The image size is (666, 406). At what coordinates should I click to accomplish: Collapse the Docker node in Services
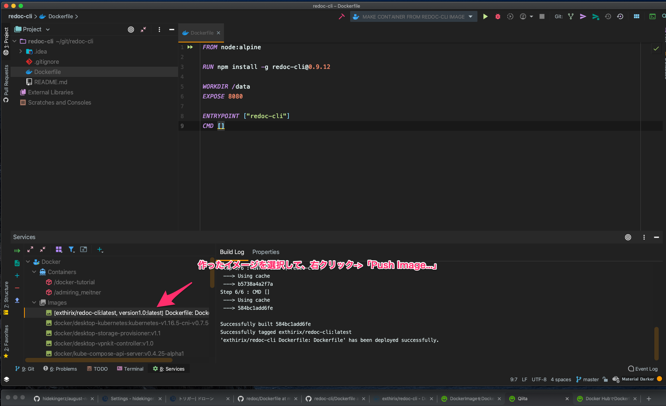(x=28, y=262)
